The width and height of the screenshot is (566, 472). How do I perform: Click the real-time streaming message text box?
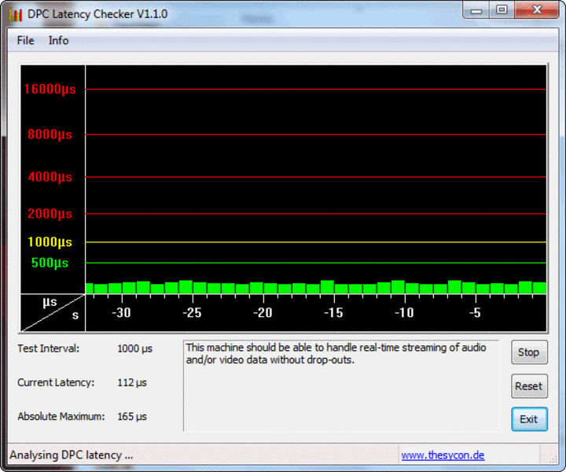coord(341,385)
